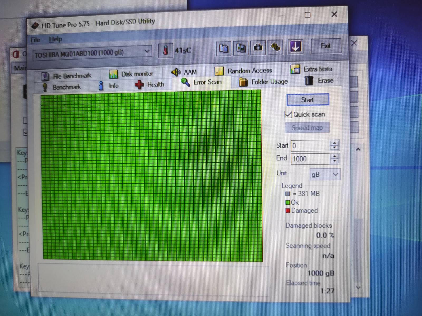Click the '1000 gB' position value
Screen dimensions: 422x316
pos(321,273)
